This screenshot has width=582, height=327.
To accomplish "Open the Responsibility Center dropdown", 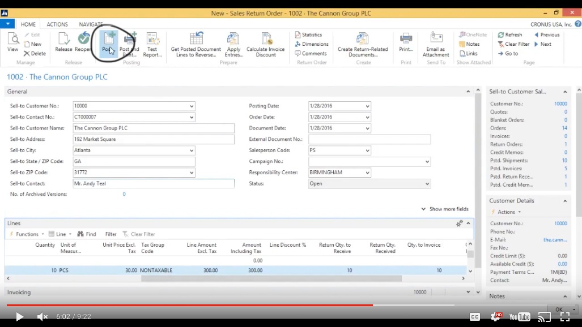I will [367, 173].
